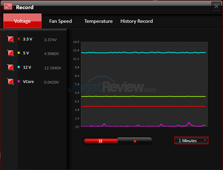Click the 4.9980V reading value
Viewport: 223px width, 170px height.
click(x=51, y=54)
